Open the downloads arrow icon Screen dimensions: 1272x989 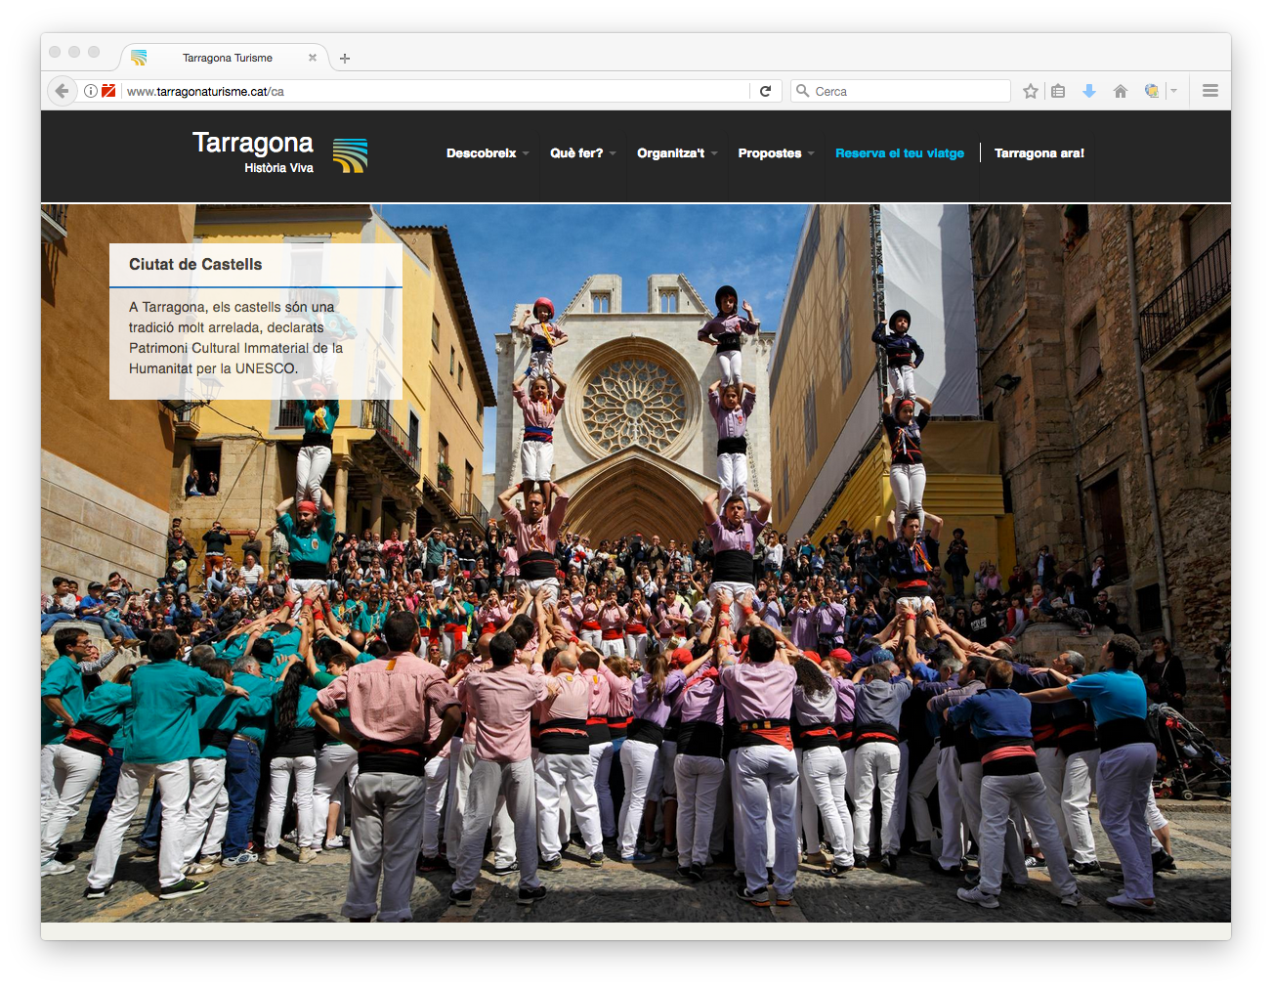(x=1089, y=91)
